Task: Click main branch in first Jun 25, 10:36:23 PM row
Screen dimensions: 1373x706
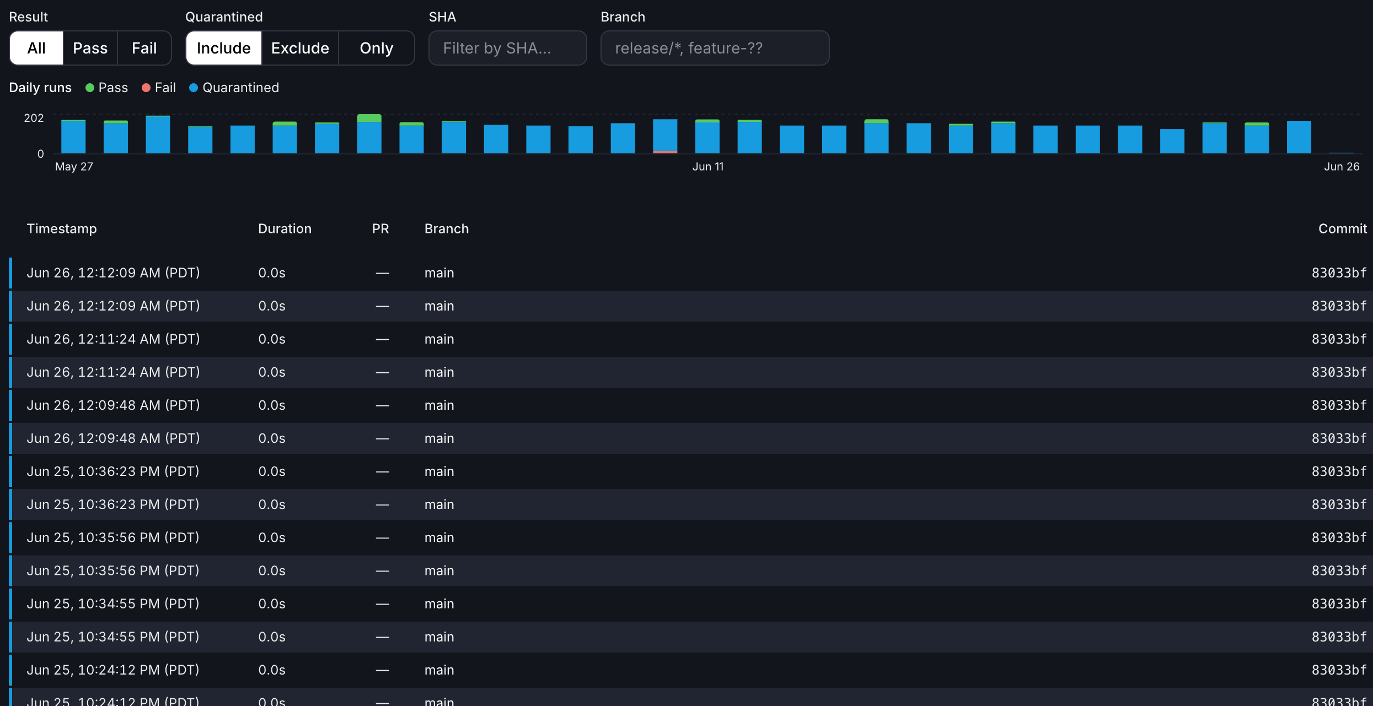Action: (x=439, y=472)
